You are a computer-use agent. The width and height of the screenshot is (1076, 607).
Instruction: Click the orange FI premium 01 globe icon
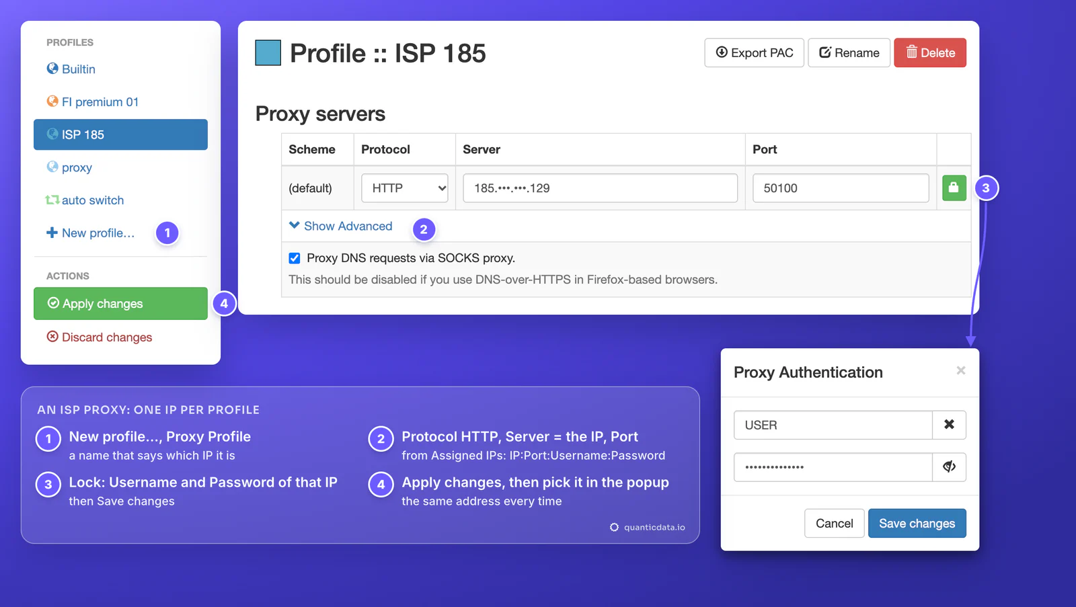tap(52, 102)
